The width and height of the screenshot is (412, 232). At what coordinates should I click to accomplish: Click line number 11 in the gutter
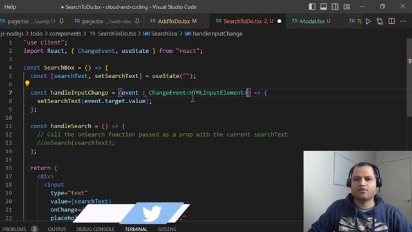pos(8,126)
